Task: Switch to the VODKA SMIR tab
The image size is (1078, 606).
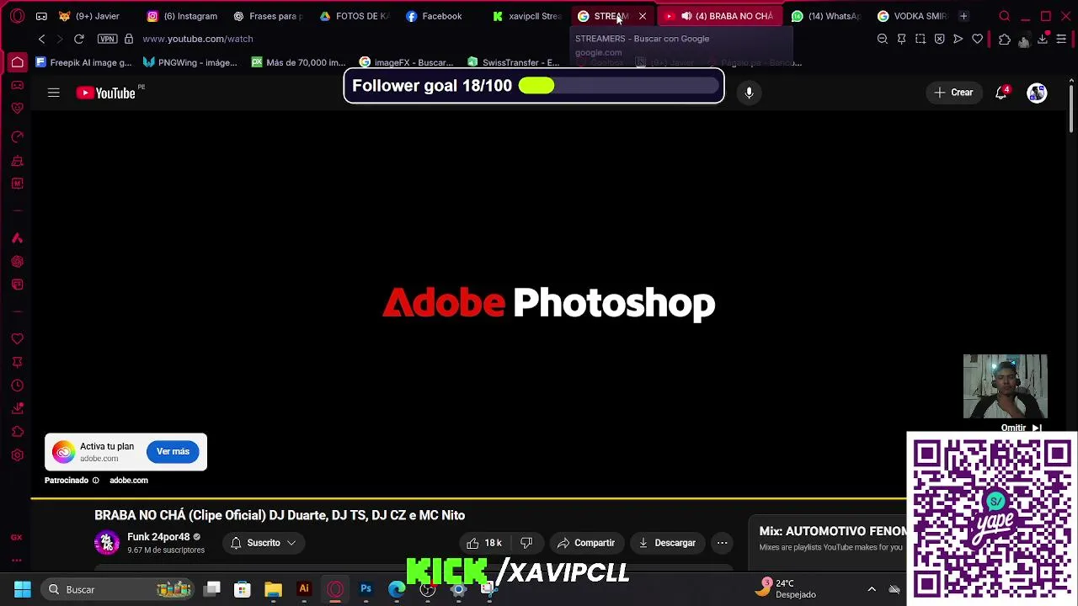Action: tap(911, 16)
